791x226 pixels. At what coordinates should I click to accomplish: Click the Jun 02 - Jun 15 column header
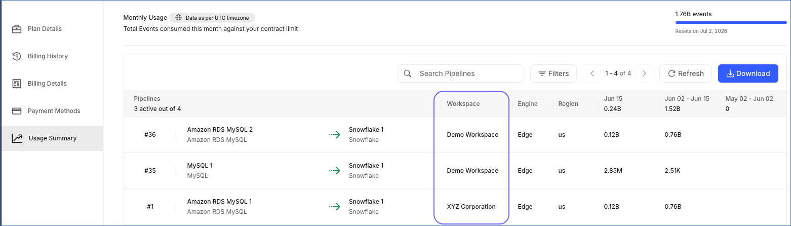(687, 99)
